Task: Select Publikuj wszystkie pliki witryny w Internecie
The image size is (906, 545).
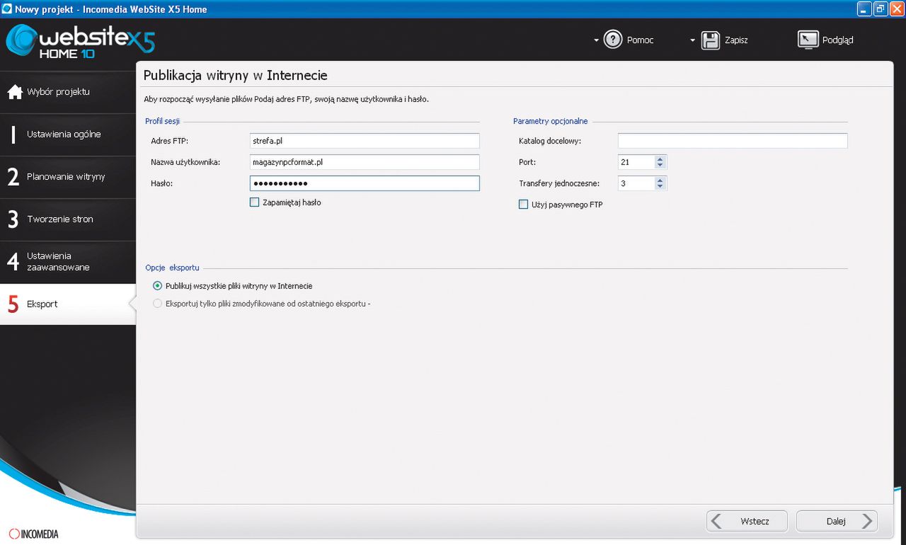Action: click(157, 286)
